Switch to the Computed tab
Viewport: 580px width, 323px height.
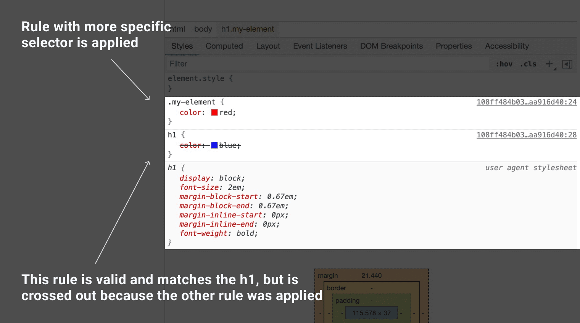click(x=224, y=46)
